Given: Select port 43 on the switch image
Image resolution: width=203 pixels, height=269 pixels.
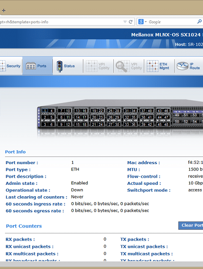Looking at the screenshot, I should click(159, 111).
